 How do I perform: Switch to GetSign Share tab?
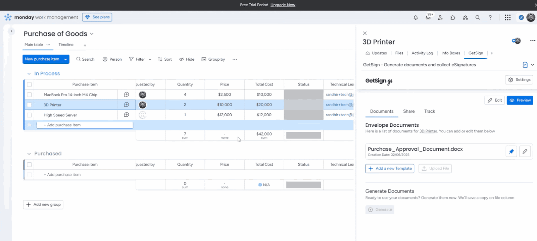point(409,111)
